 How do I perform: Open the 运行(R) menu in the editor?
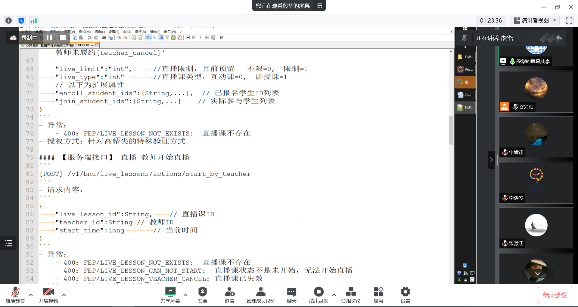point(140,32)
